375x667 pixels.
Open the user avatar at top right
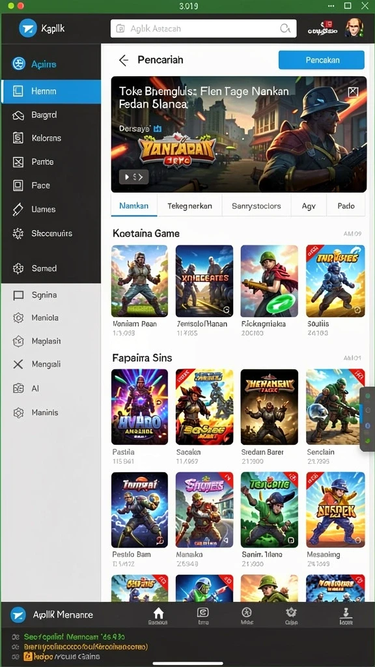[x=354, y=28]
